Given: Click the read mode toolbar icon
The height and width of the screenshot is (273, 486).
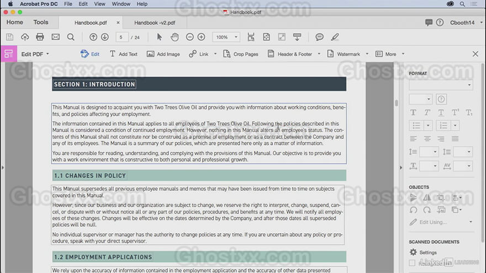Looking at the screenshot, I should click(297, 37).
